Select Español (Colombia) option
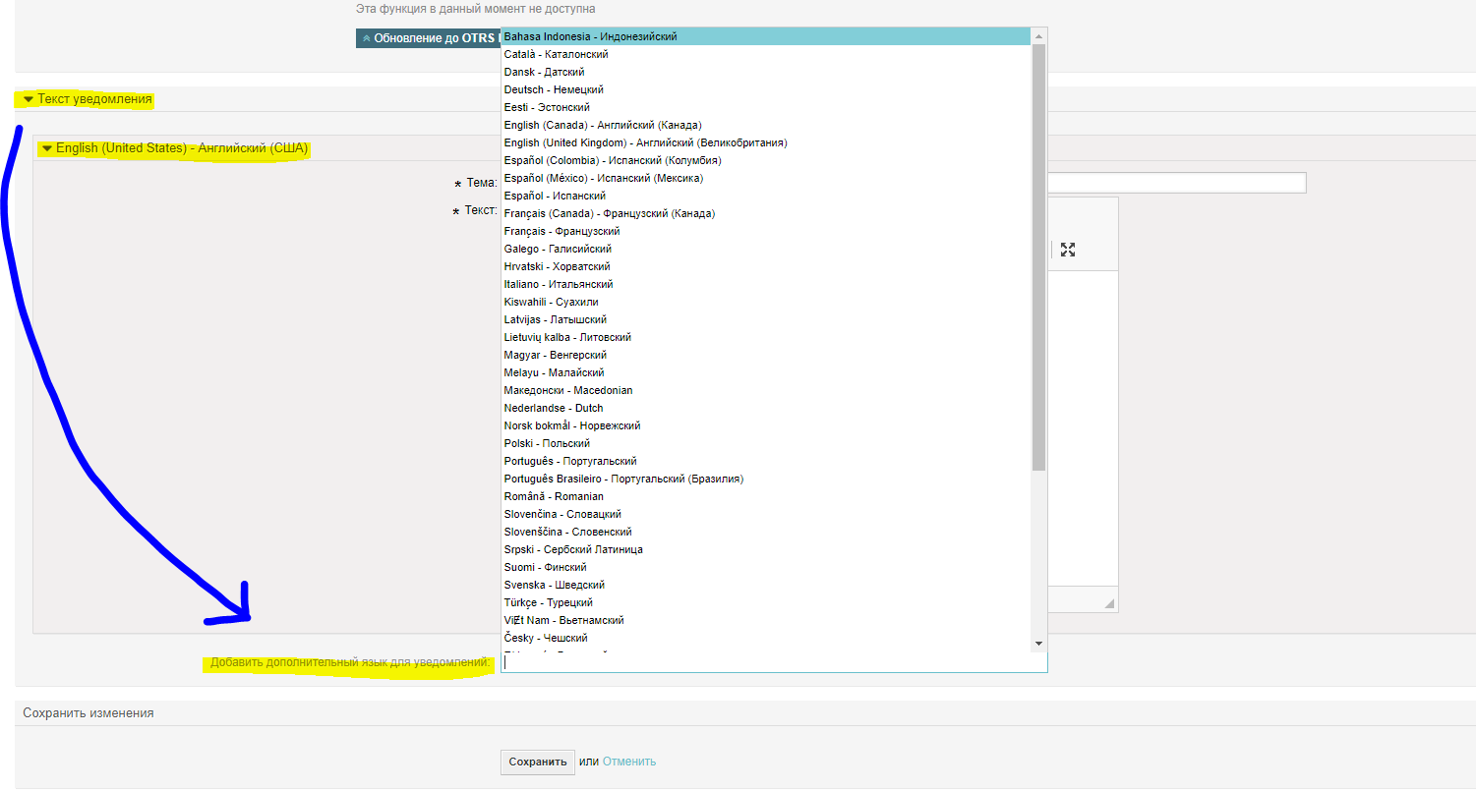This screenshot has height=791, width=1476. (x=766, y=160)
